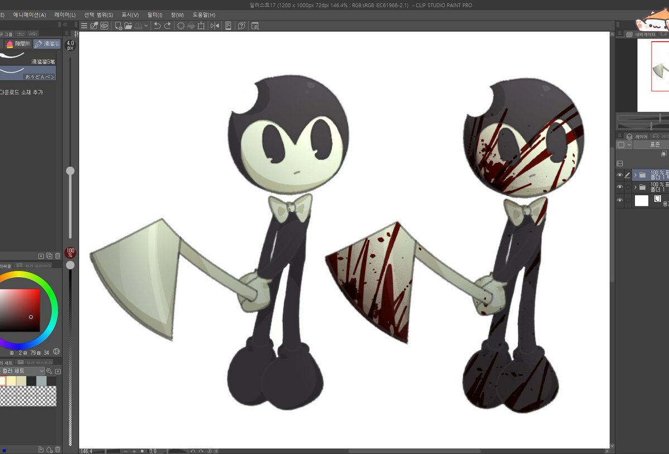Open the 필터(I) menu

click(155, 15)
